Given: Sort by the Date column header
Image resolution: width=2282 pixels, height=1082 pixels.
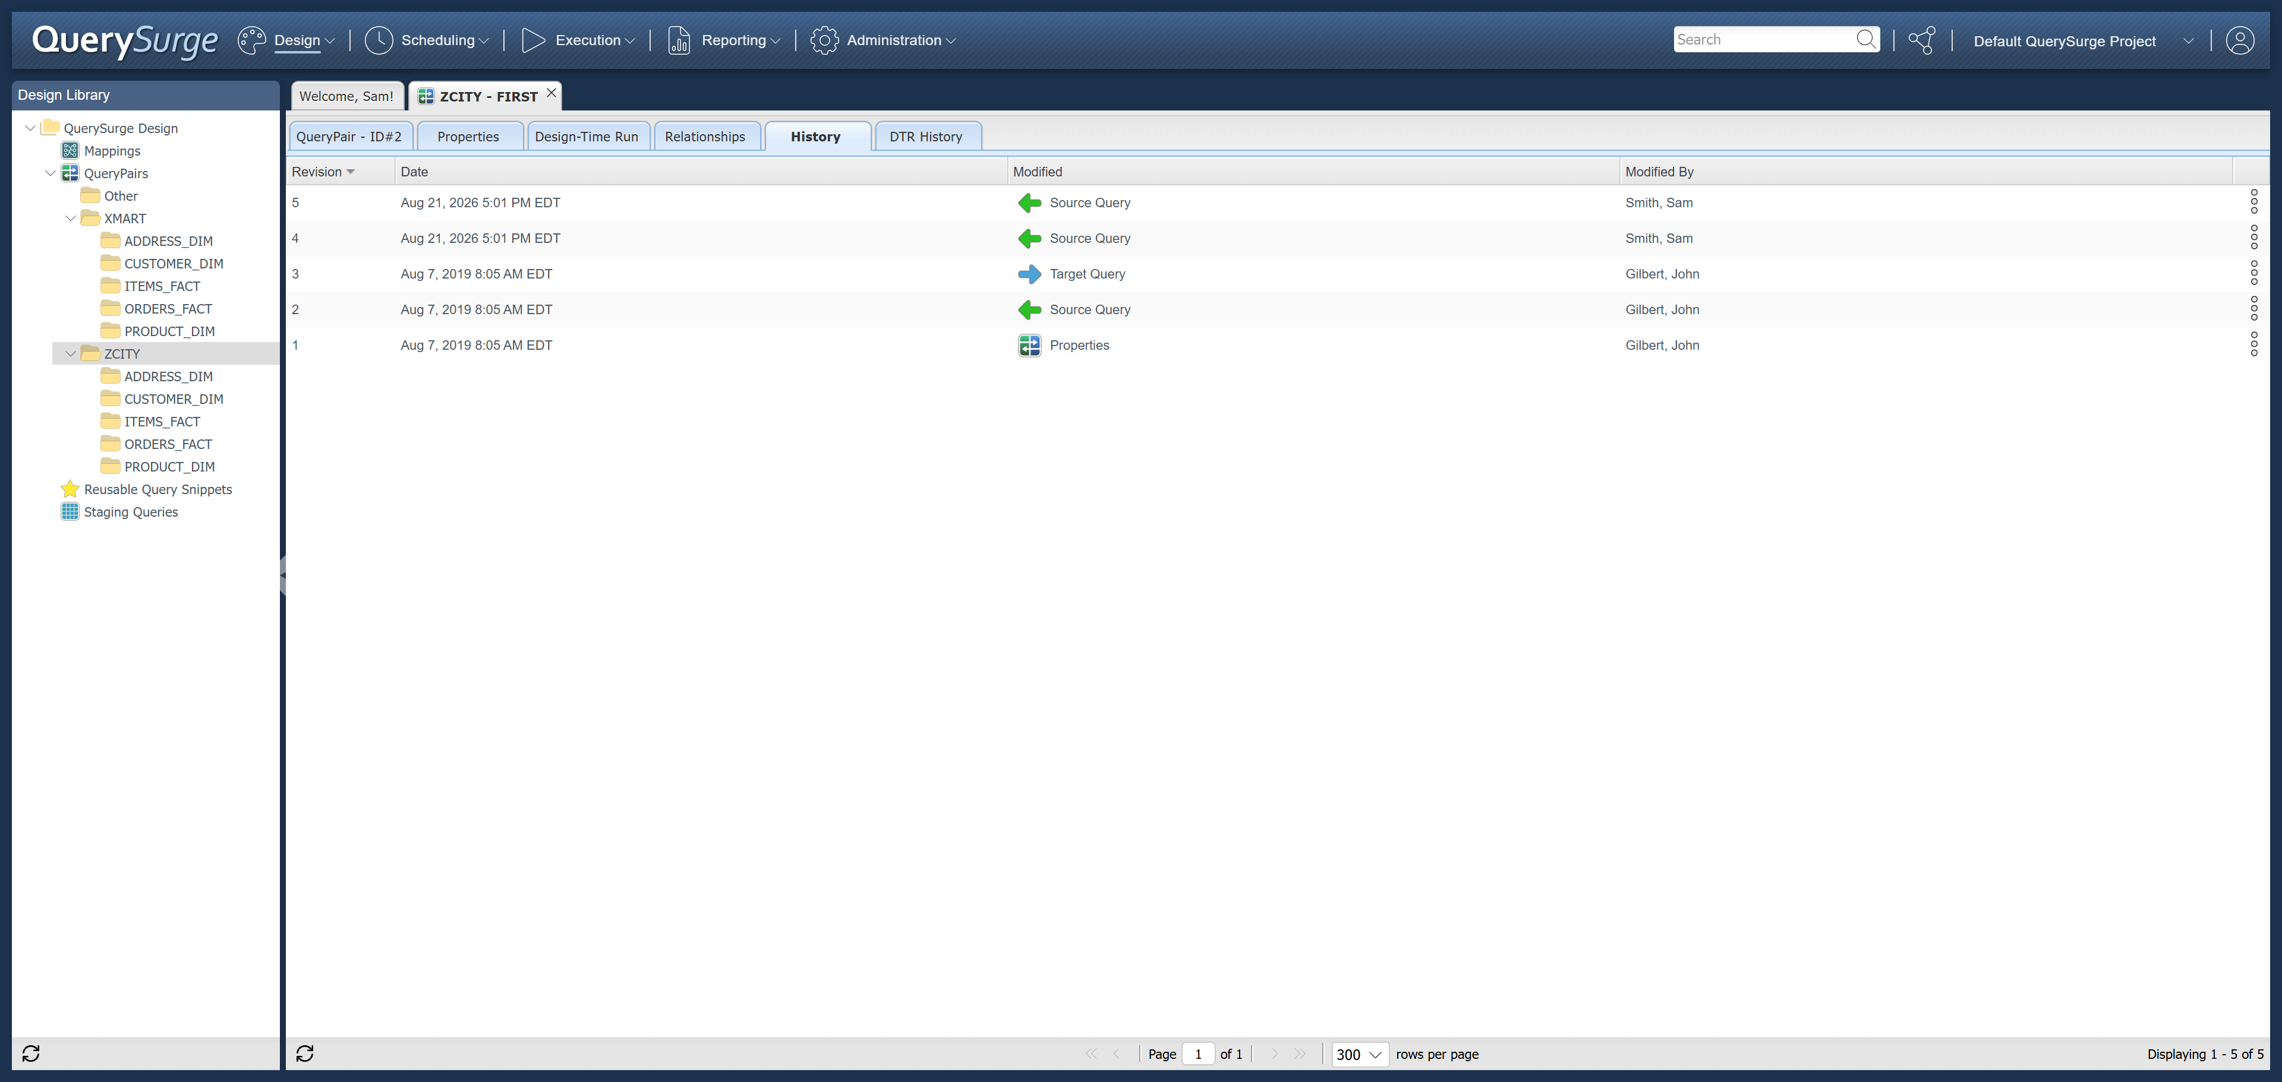Looking at the screenshot, I should point(701,172).
